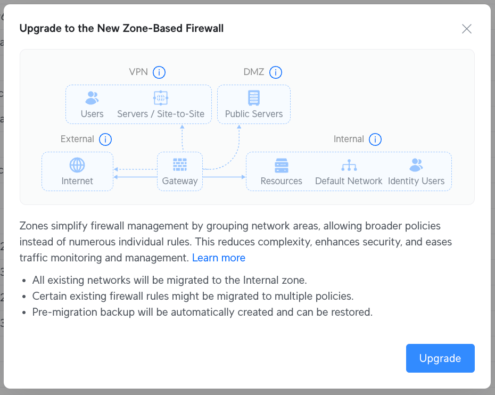Select the Default Network icon
The width and height of the screenshot is (495, 395).
tap(349, 165)
